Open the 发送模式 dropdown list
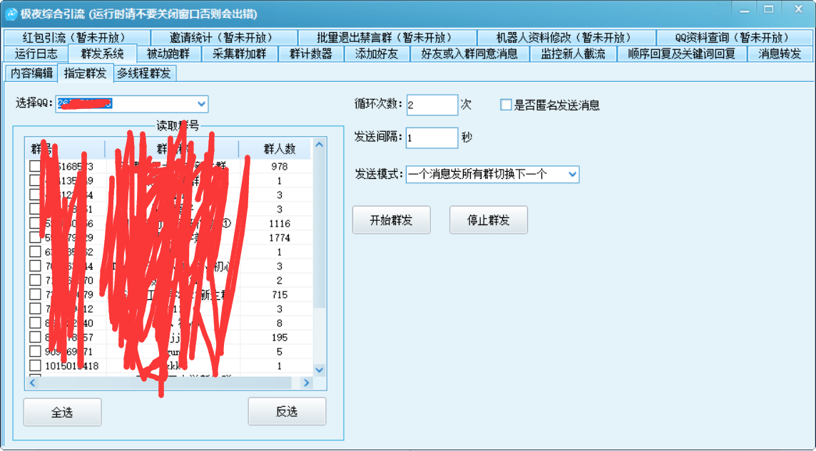The width and height of the screenshot is (816, 451). [572, 174]
